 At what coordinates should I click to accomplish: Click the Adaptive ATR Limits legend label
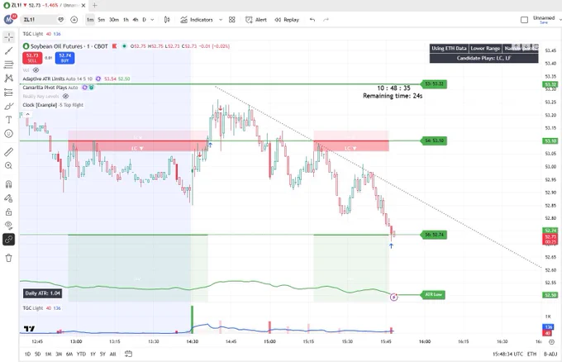coord(44,79)
